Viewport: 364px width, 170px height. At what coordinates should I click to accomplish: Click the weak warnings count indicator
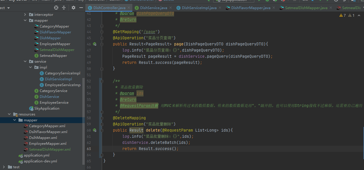351,15
